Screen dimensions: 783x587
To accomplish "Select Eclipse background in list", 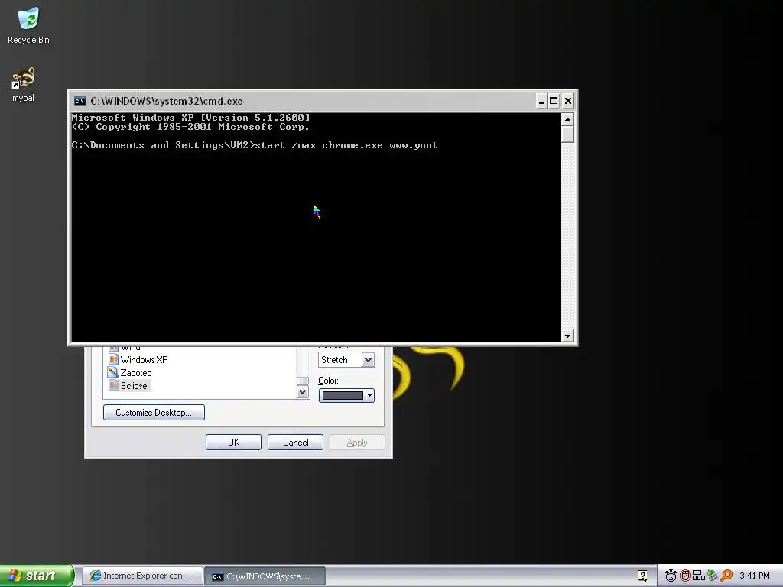I will [134, 386].
